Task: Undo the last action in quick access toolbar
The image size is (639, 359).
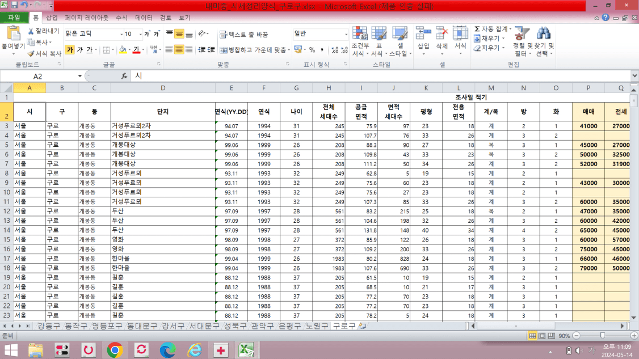Action: coord(24,5)
